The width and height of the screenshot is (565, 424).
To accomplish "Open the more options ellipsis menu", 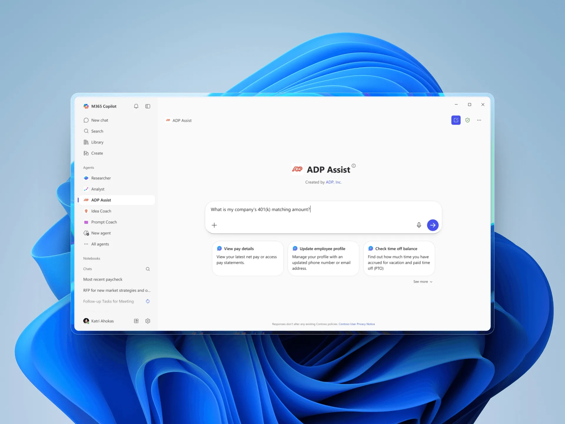I will (479, 120).
